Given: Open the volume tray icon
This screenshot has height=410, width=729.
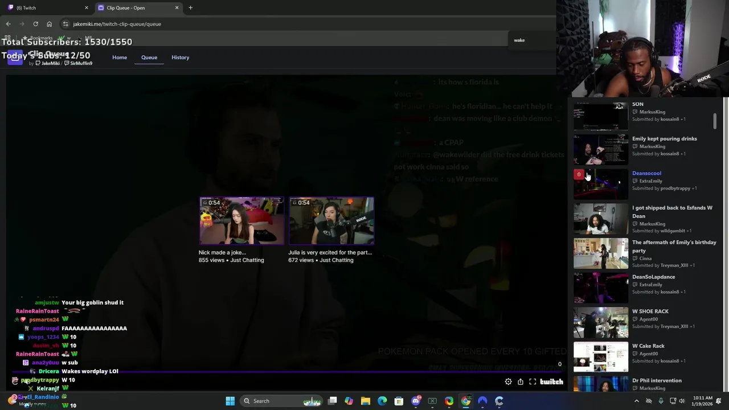Looking at the screenshot, I should (682, 401).
